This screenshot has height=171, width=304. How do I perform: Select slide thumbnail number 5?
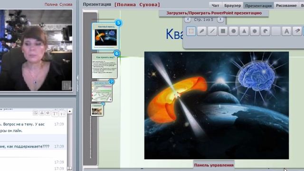click(x=105, y=36)
